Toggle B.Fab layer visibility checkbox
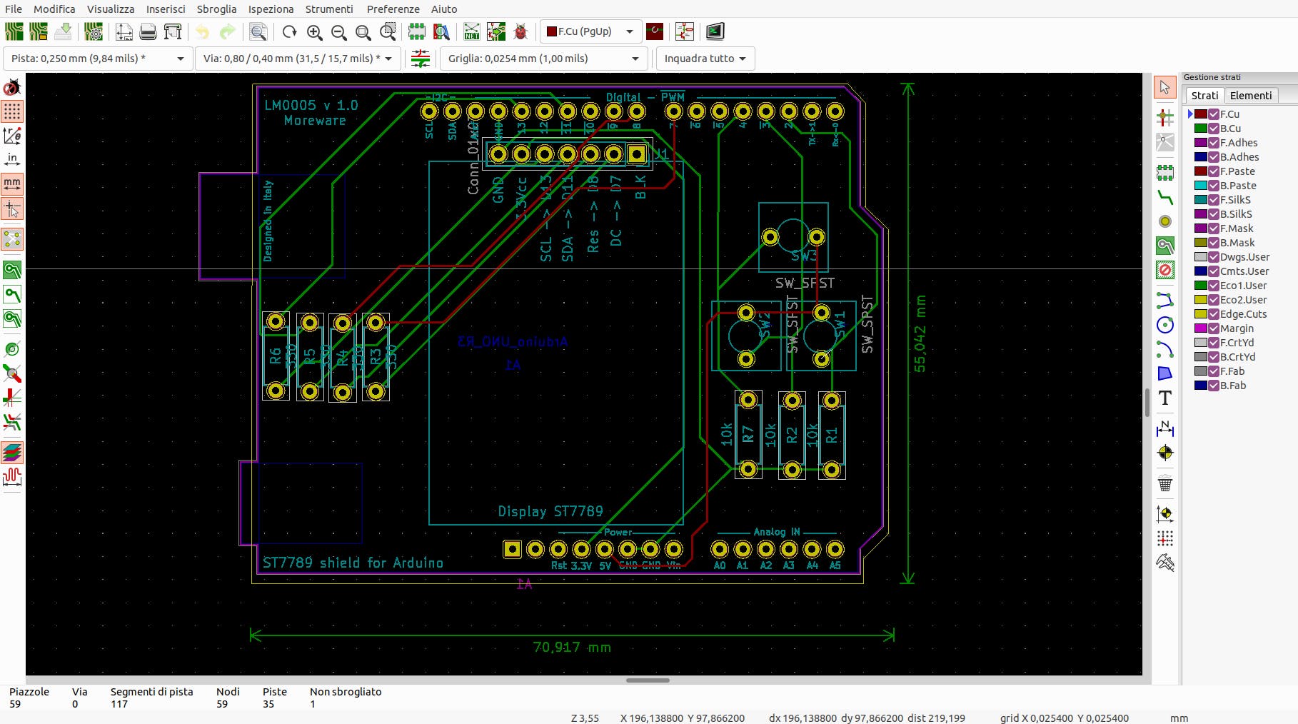Image resolution: width=1298 pixels, height=724 pixels. pyautogui.click(x=1213, y=386)
